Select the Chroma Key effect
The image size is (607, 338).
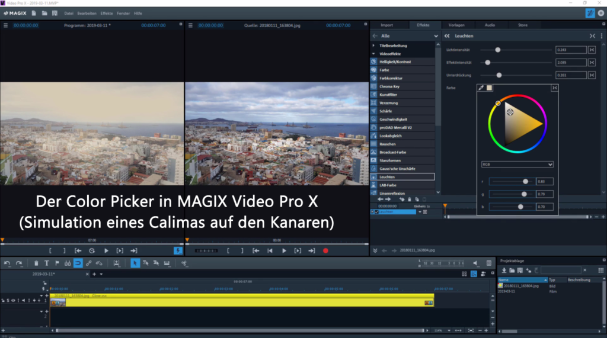tap(402, 86)
